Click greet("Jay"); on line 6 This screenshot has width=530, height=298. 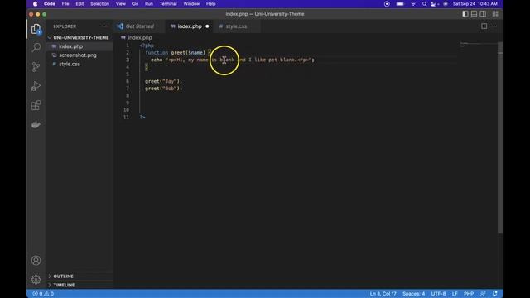[164, 81]
